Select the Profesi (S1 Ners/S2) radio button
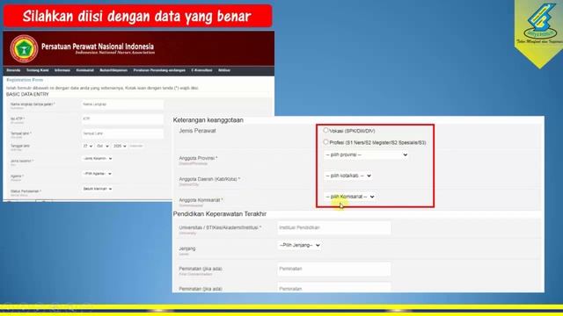The width and height of the screenshot is (563, 316). point(325,142)
